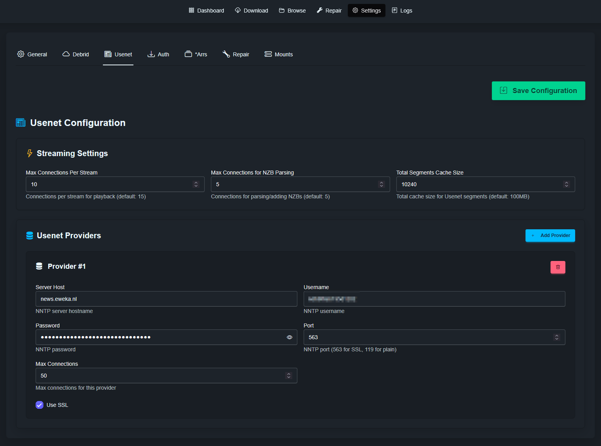Switch to the Auth settings tab
Image resolution: width=601 pixels, height=446 pixels.
pyautogui.click(x=158, y=54)
